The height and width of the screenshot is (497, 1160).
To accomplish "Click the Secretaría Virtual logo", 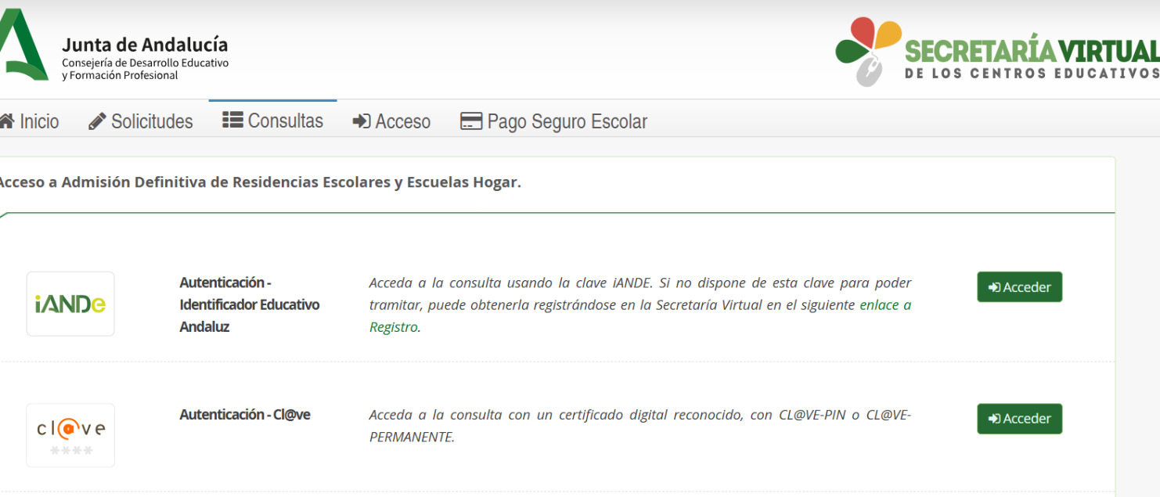I will 997,51.
